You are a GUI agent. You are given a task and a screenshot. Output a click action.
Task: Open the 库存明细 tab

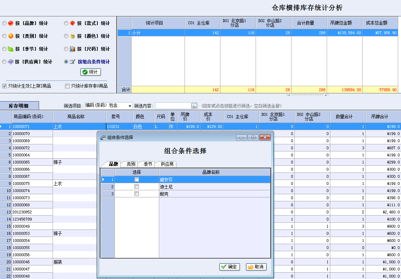point(19,106)
